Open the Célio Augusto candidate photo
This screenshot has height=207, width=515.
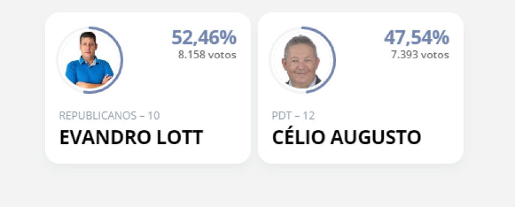pos(302,60)
